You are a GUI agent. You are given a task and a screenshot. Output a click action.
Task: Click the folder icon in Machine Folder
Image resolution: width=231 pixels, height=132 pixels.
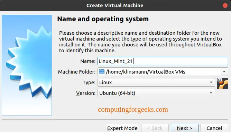(102, 71)
